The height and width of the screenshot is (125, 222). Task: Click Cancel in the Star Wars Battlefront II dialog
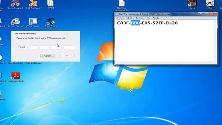click(48, 56)
